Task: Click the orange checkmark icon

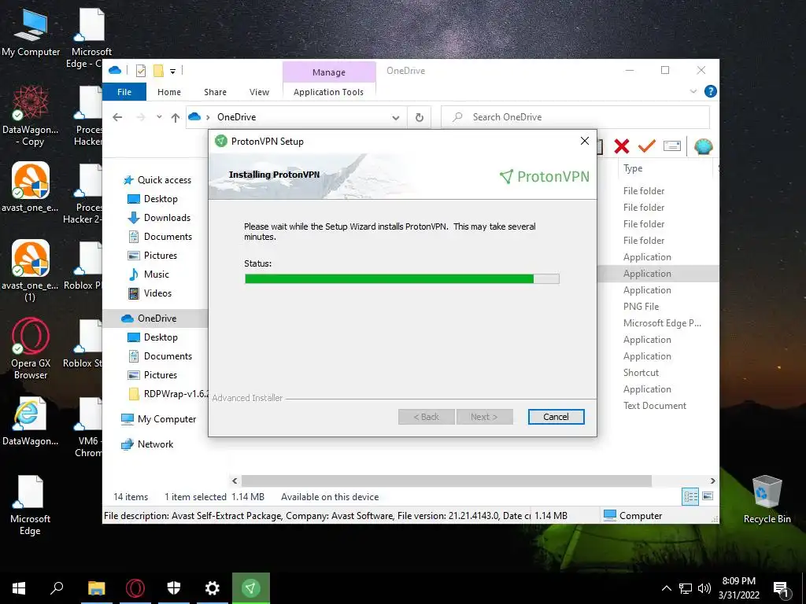Action: coord(646,146)
